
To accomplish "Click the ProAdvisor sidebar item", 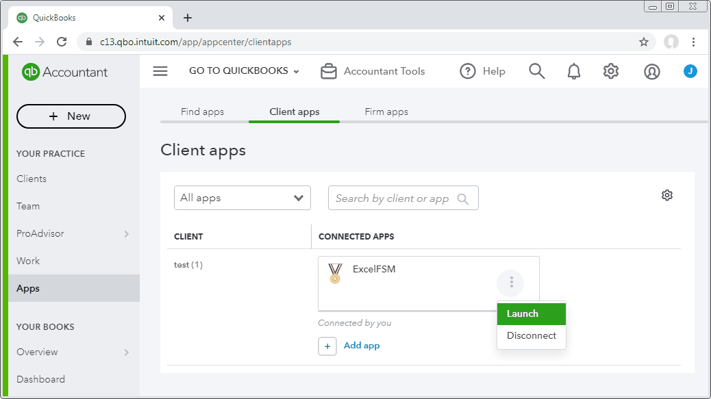I will pos(40,233).
